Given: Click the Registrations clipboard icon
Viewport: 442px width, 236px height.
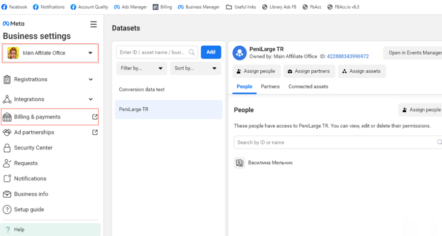Looking at the screenshot, I should click(7, 80).
